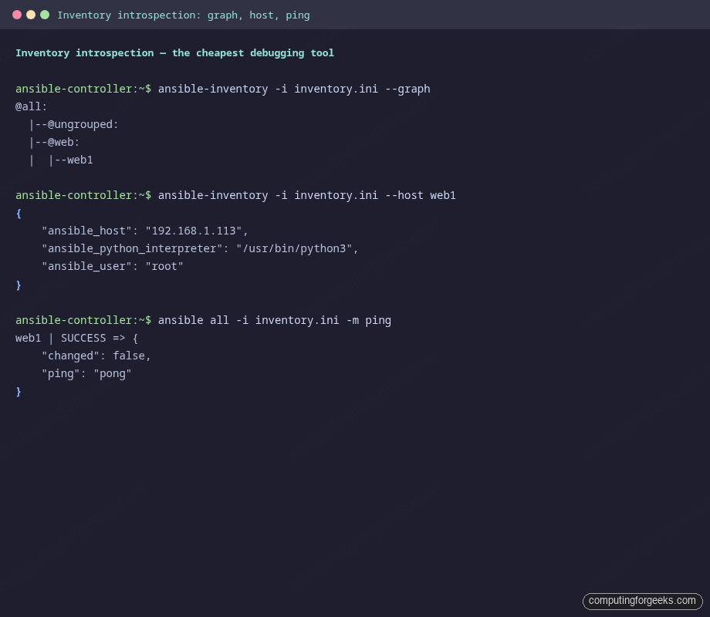Select the ansible_user root value

coord(164,266)
